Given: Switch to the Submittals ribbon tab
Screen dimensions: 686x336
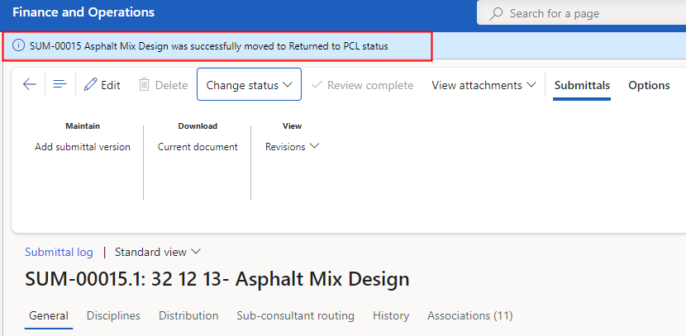Looking at the screenshot, I should (582, 85).
